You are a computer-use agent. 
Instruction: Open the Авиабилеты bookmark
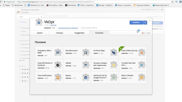point(17,5)
